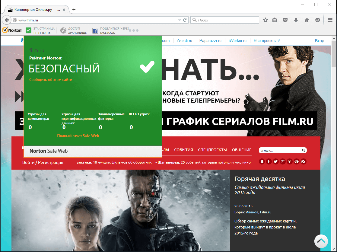
Task: Open the site's Twitter social icon
Action: point(275,161)
